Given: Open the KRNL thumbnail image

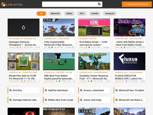Looking at the screenshot, I should coord(94,27).
